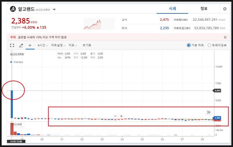
Task: Click the 22,540,907.291 volume value
Action: pyautogui.click(x=205, y=20)
